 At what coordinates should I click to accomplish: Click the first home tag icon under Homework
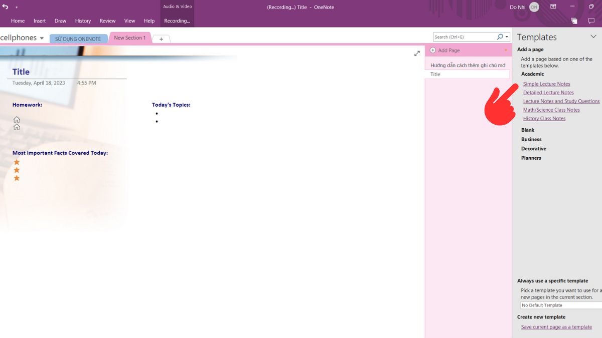pos(17,119)
